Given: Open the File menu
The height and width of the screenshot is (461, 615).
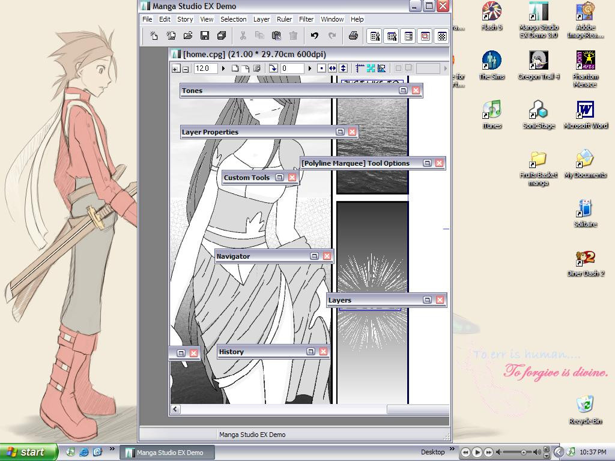Looking at the screenshot, I should [x=147, y=19].
